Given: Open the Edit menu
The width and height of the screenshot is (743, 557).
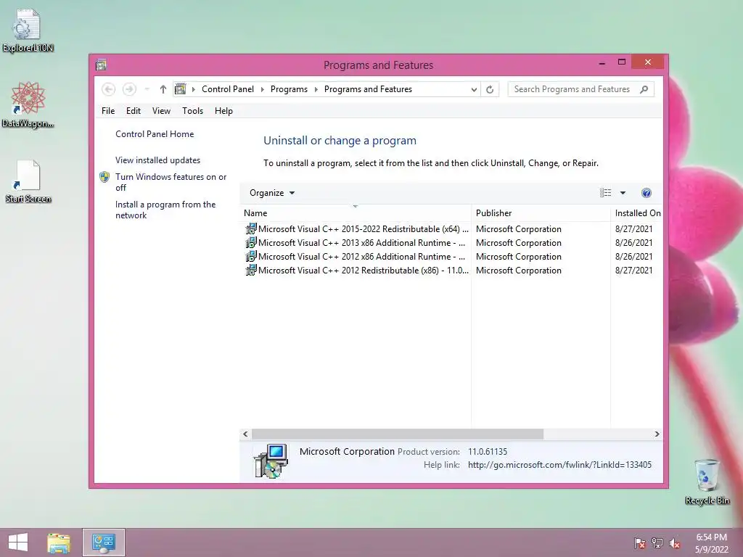Looking at the screenshot, I should tap(134, 111).
